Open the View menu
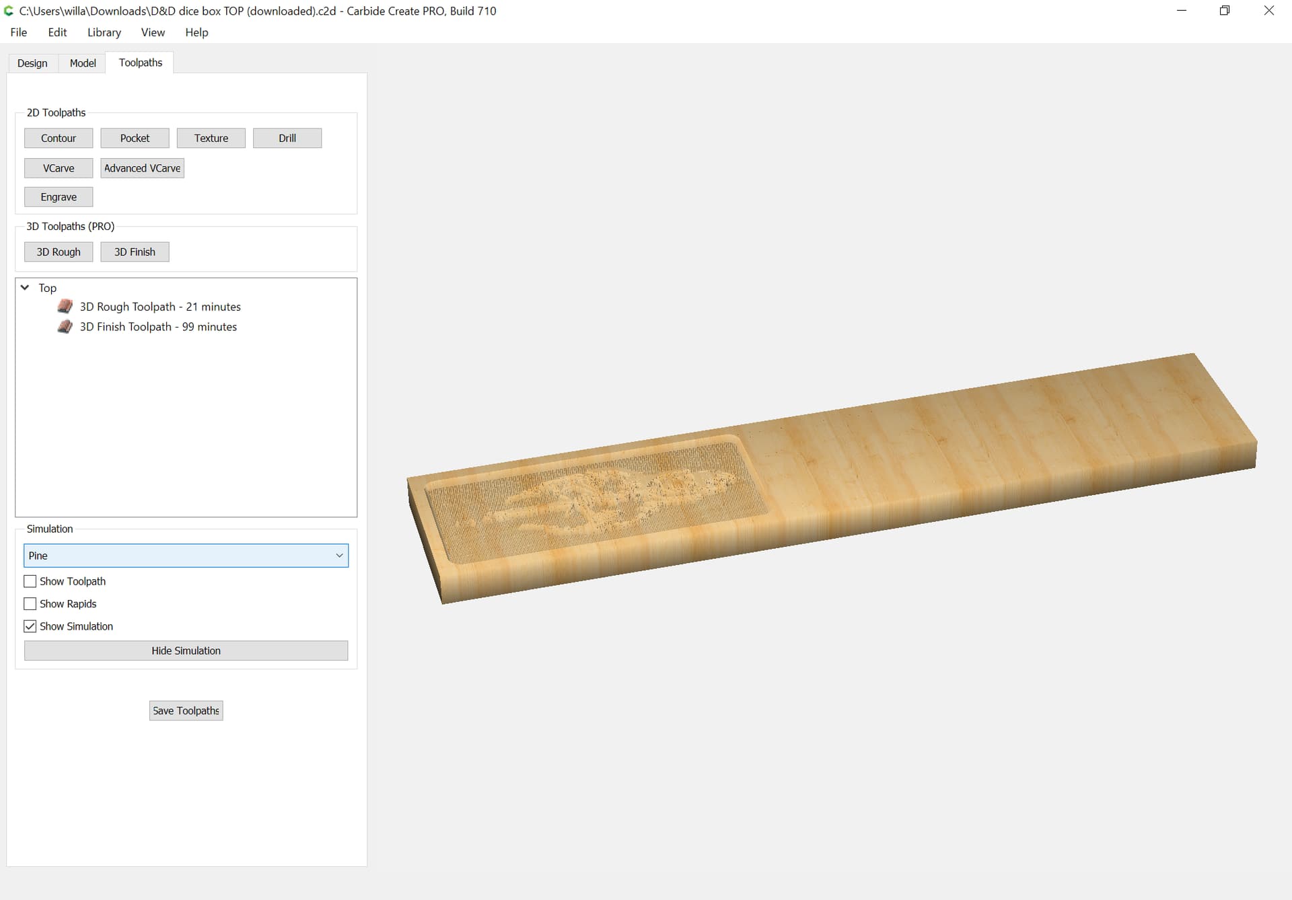Image resolution: width=1292 pixels, height=900 pixels. pyautogui.click(x=153, y=32)
